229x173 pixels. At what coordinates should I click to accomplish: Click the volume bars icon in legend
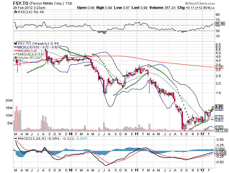point(15,57)
